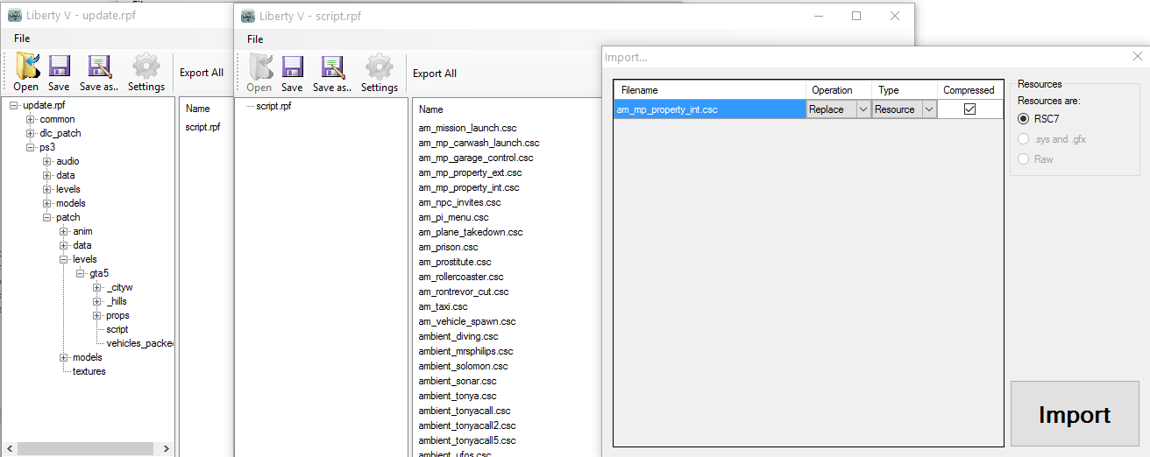This screenshot has height=457, width=1150.
Task: Uncheck the Compressed checkbox
Action: [969, 109]
